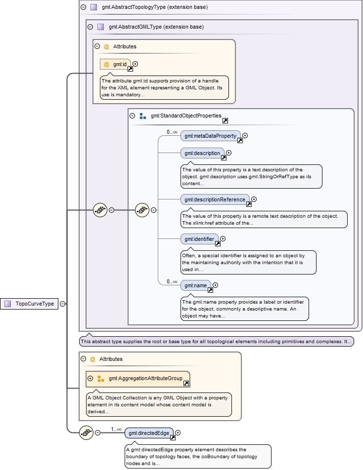Follow the gml:id reference arrow icon
This screenshot has width=363, height=470.
coord(130,69)
